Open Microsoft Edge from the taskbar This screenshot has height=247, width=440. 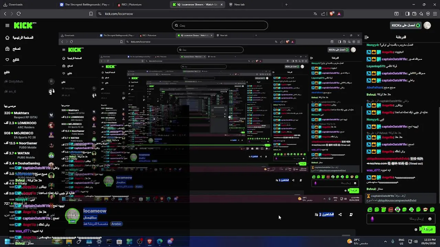[160, 242]
